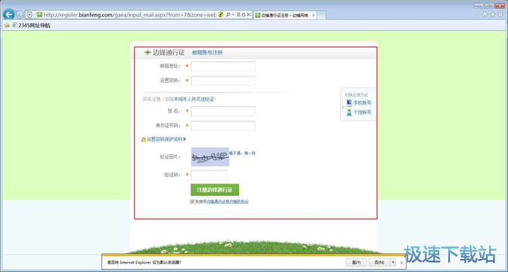This screenshot has height=272, width=508.
Task: Click the 邮箱账号注册 heading link
Action: pyautogui.click(x=207, y=52)
